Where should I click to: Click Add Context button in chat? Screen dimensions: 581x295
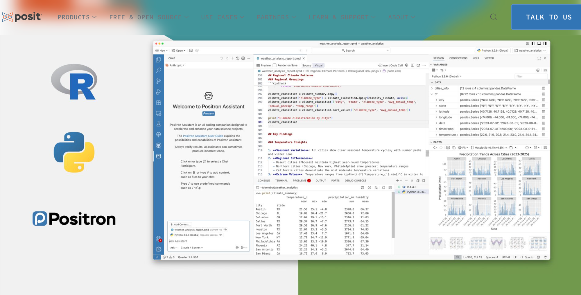coord(180,224)
